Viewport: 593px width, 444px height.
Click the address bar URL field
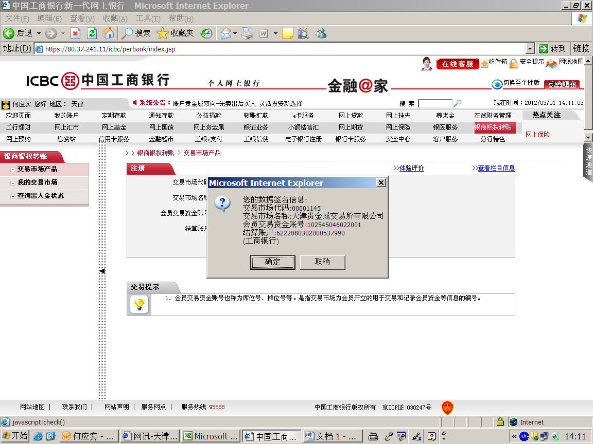tap(280, 49)
